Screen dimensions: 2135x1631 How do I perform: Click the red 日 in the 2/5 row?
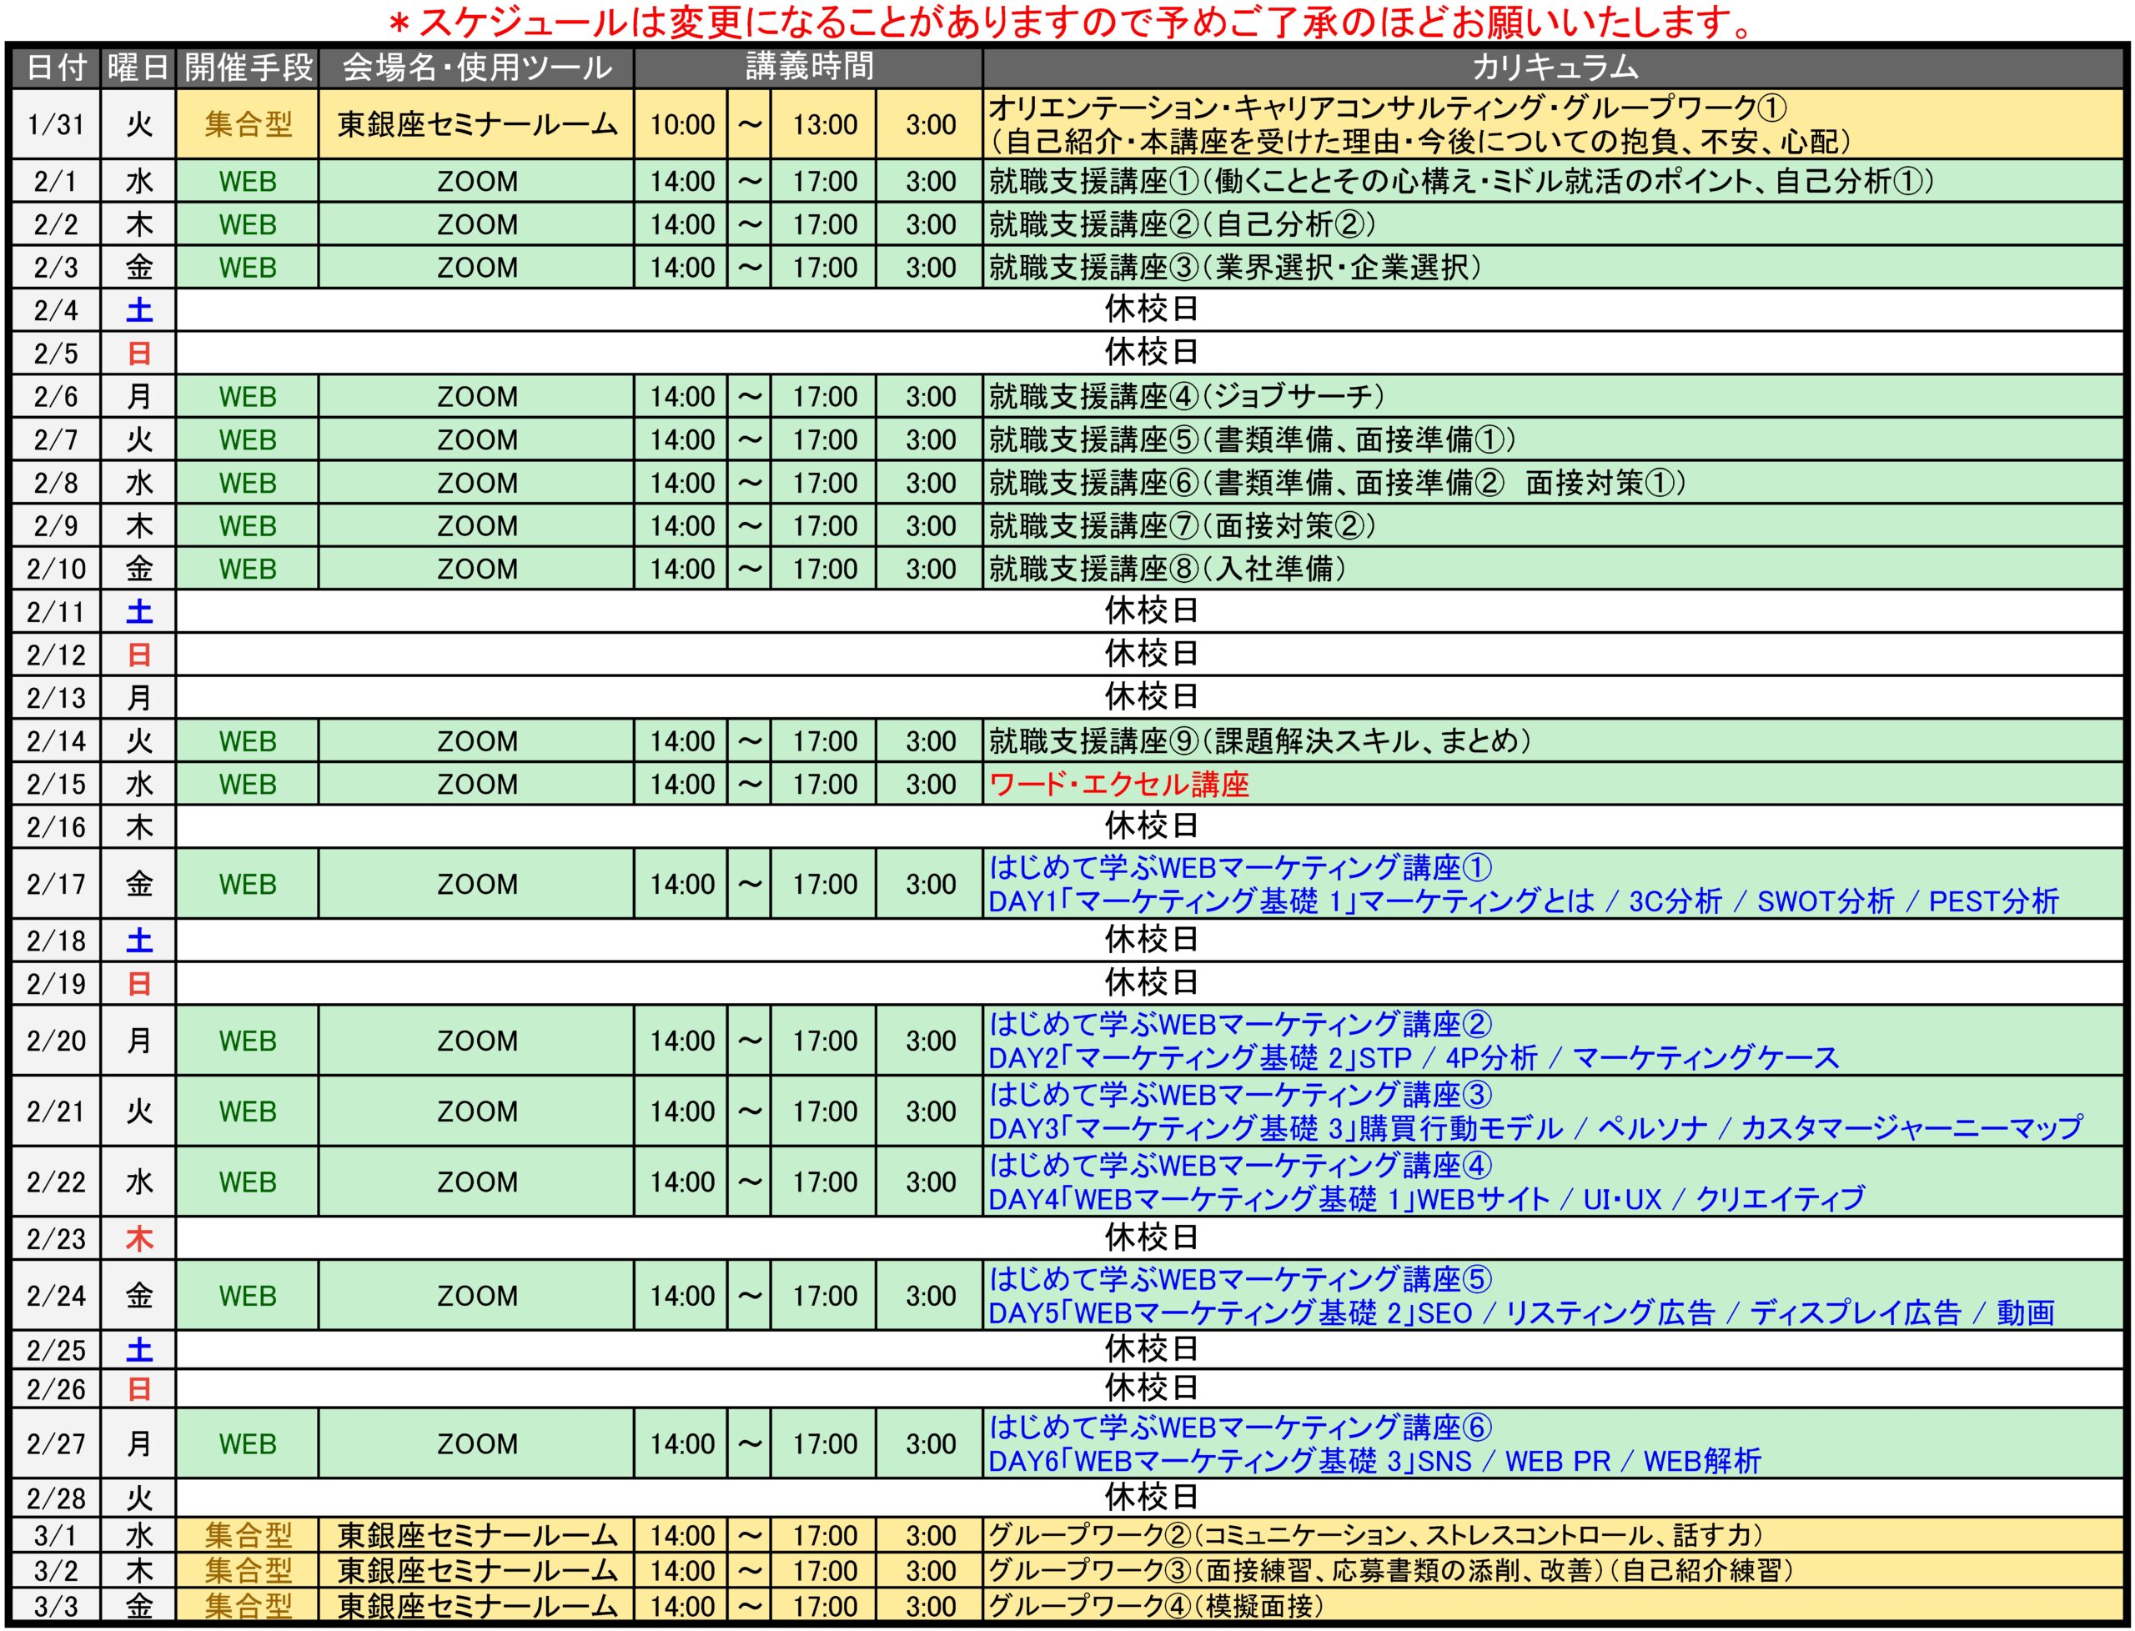tap(138, 354)
